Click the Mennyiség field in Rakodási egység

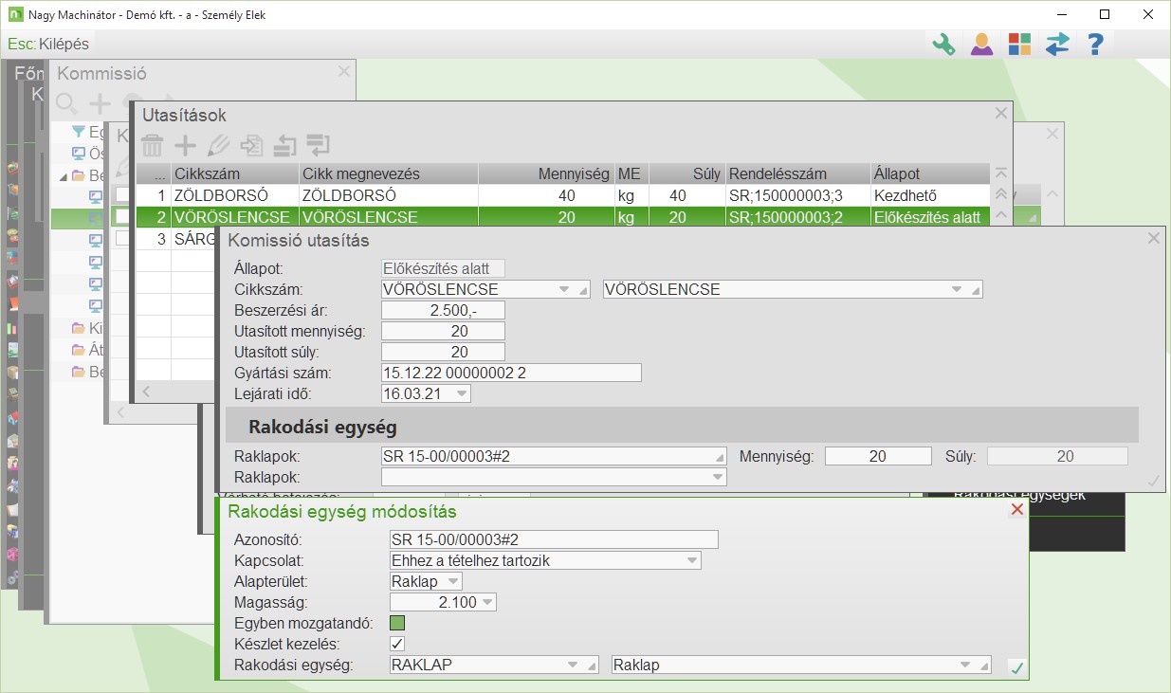coord(878,456)
